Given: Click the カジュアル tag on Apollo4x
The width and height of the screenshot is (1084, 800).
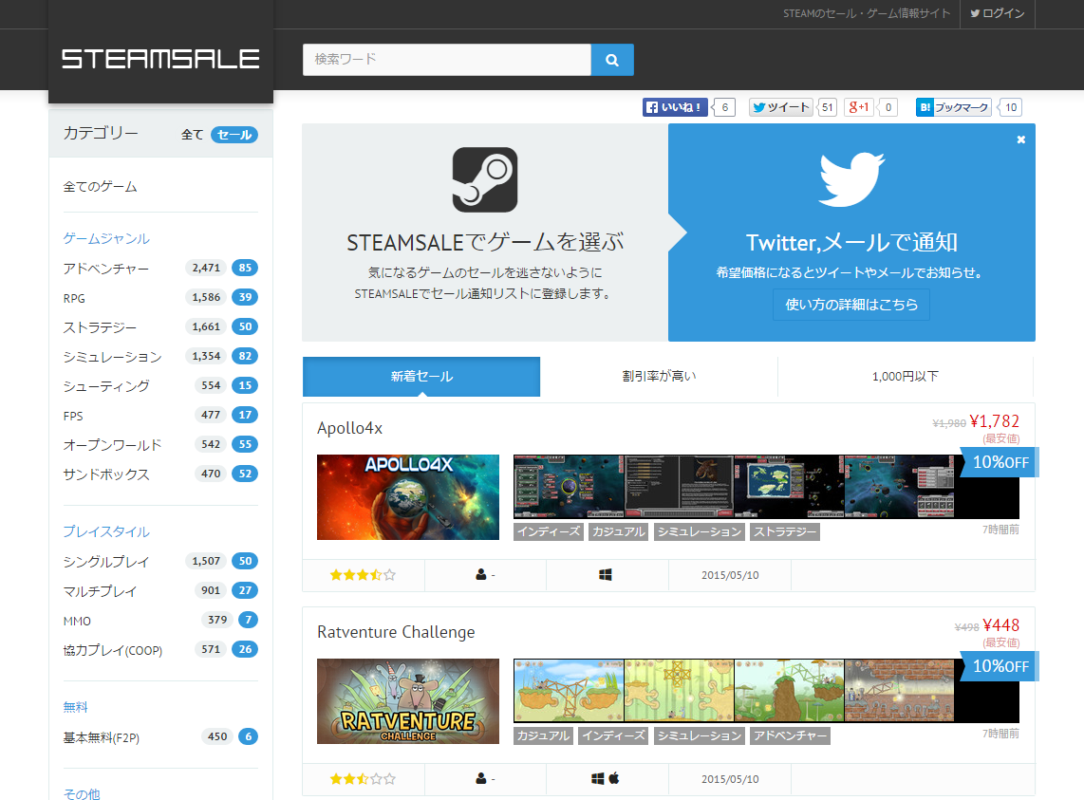Looking at the screenshot, I should 619,531.
